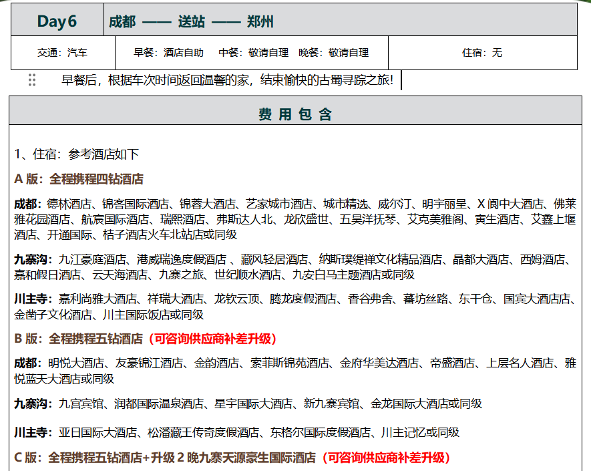Click the 成都 —— 送站 —— 郑州 title
Viewport: 591px width, 471px height.
[x=191, y=21]
